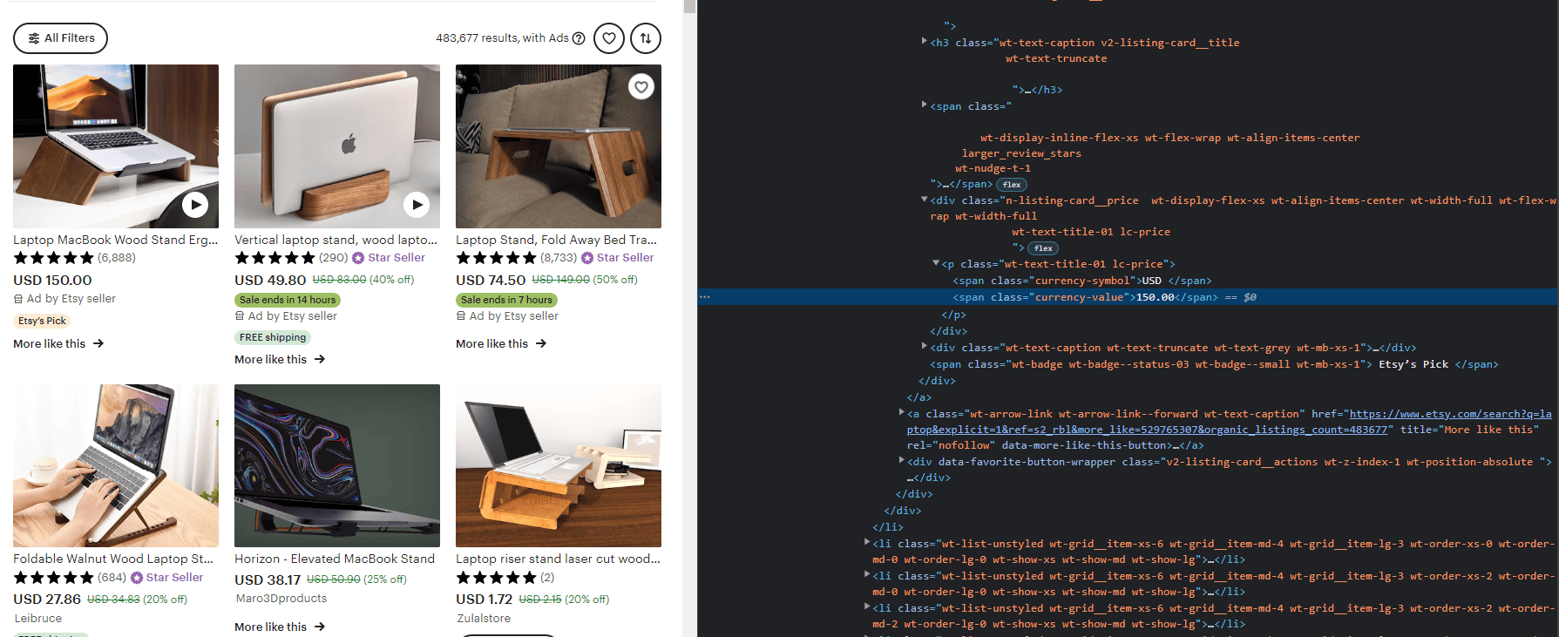Expand the wt-text-grey caption div node
The width and height of the screenshot is (1559, 637).
pyautogui.click(x=924, y=346)
